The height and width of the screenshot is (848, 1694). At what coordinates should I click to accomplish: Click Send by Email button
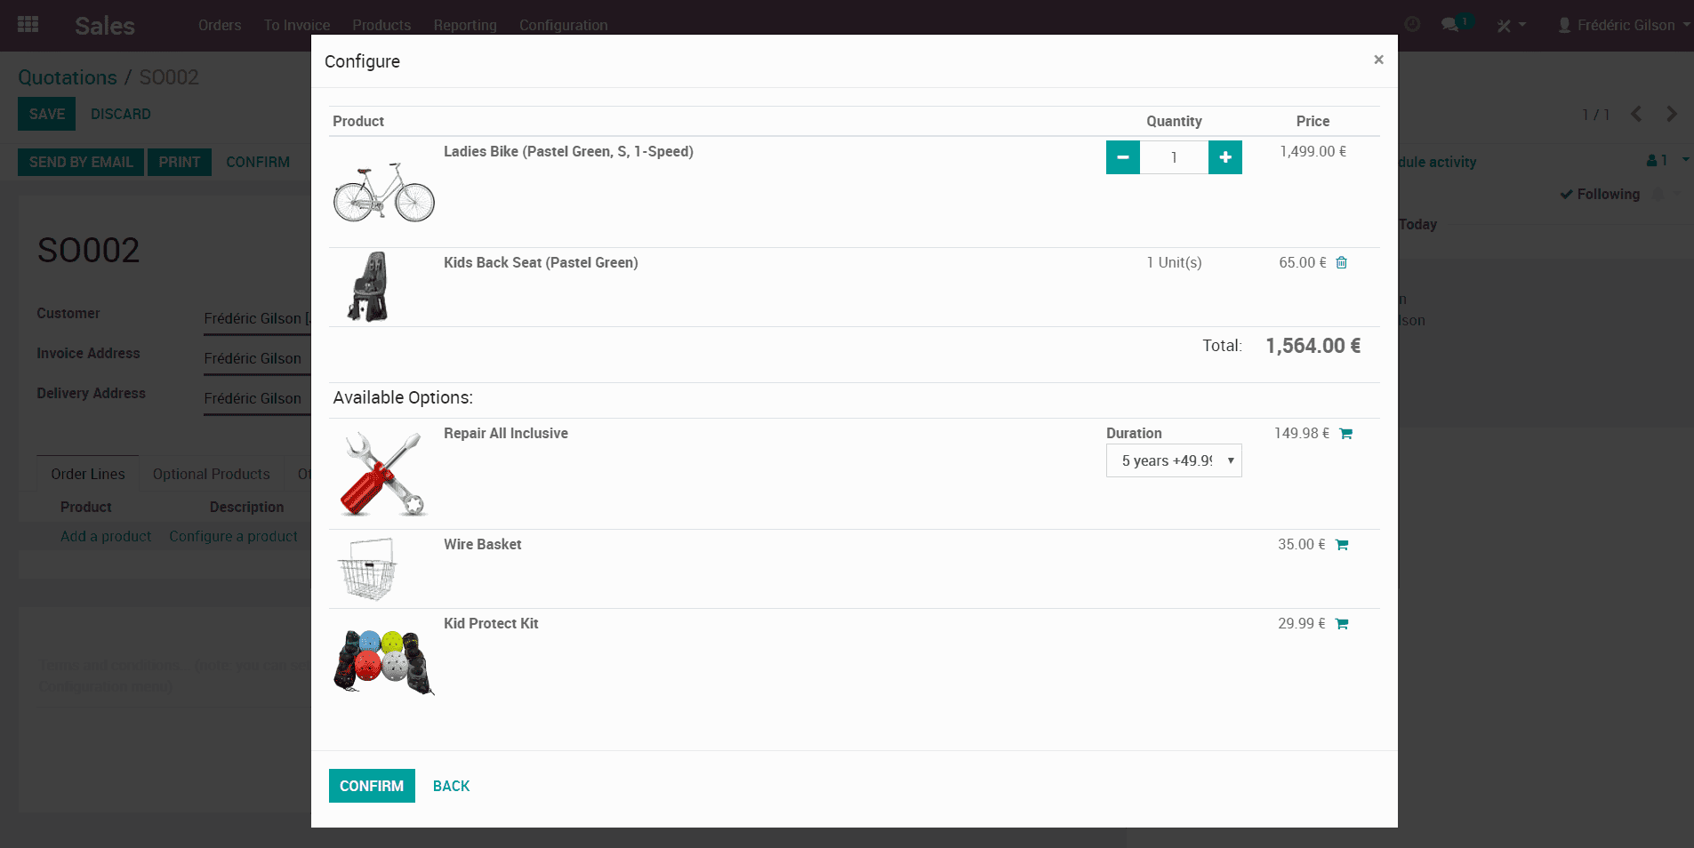81,162
